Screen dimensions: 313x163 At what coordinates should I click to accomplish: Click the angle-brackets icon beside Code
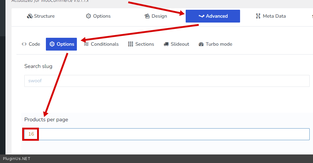point(24,44)
